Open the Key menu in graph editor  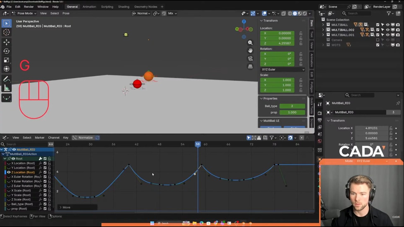(x=66, y=138)
